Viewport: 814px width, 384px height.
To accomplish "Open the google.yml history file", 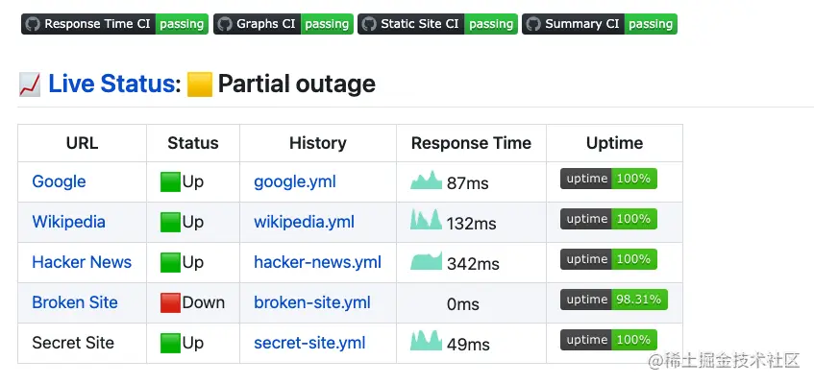I will tap(295, 181).
